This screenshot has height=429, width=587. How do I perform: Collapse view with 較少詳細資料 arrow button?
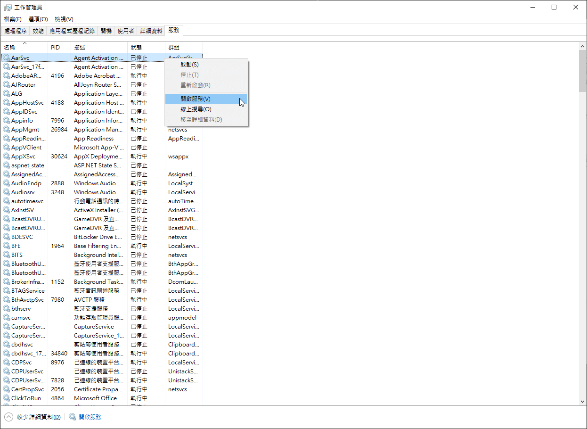click(x=9, y=417)
